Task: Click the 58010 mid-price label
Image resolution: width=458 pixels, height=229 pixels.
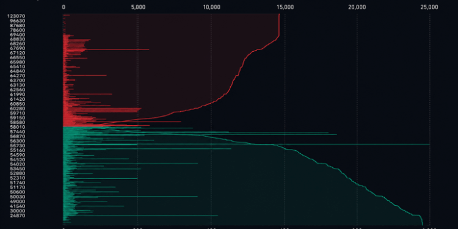Action: coord(17,128)
